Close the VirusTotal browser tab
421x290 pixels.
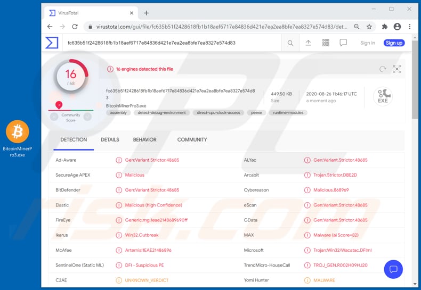(132, 13)
